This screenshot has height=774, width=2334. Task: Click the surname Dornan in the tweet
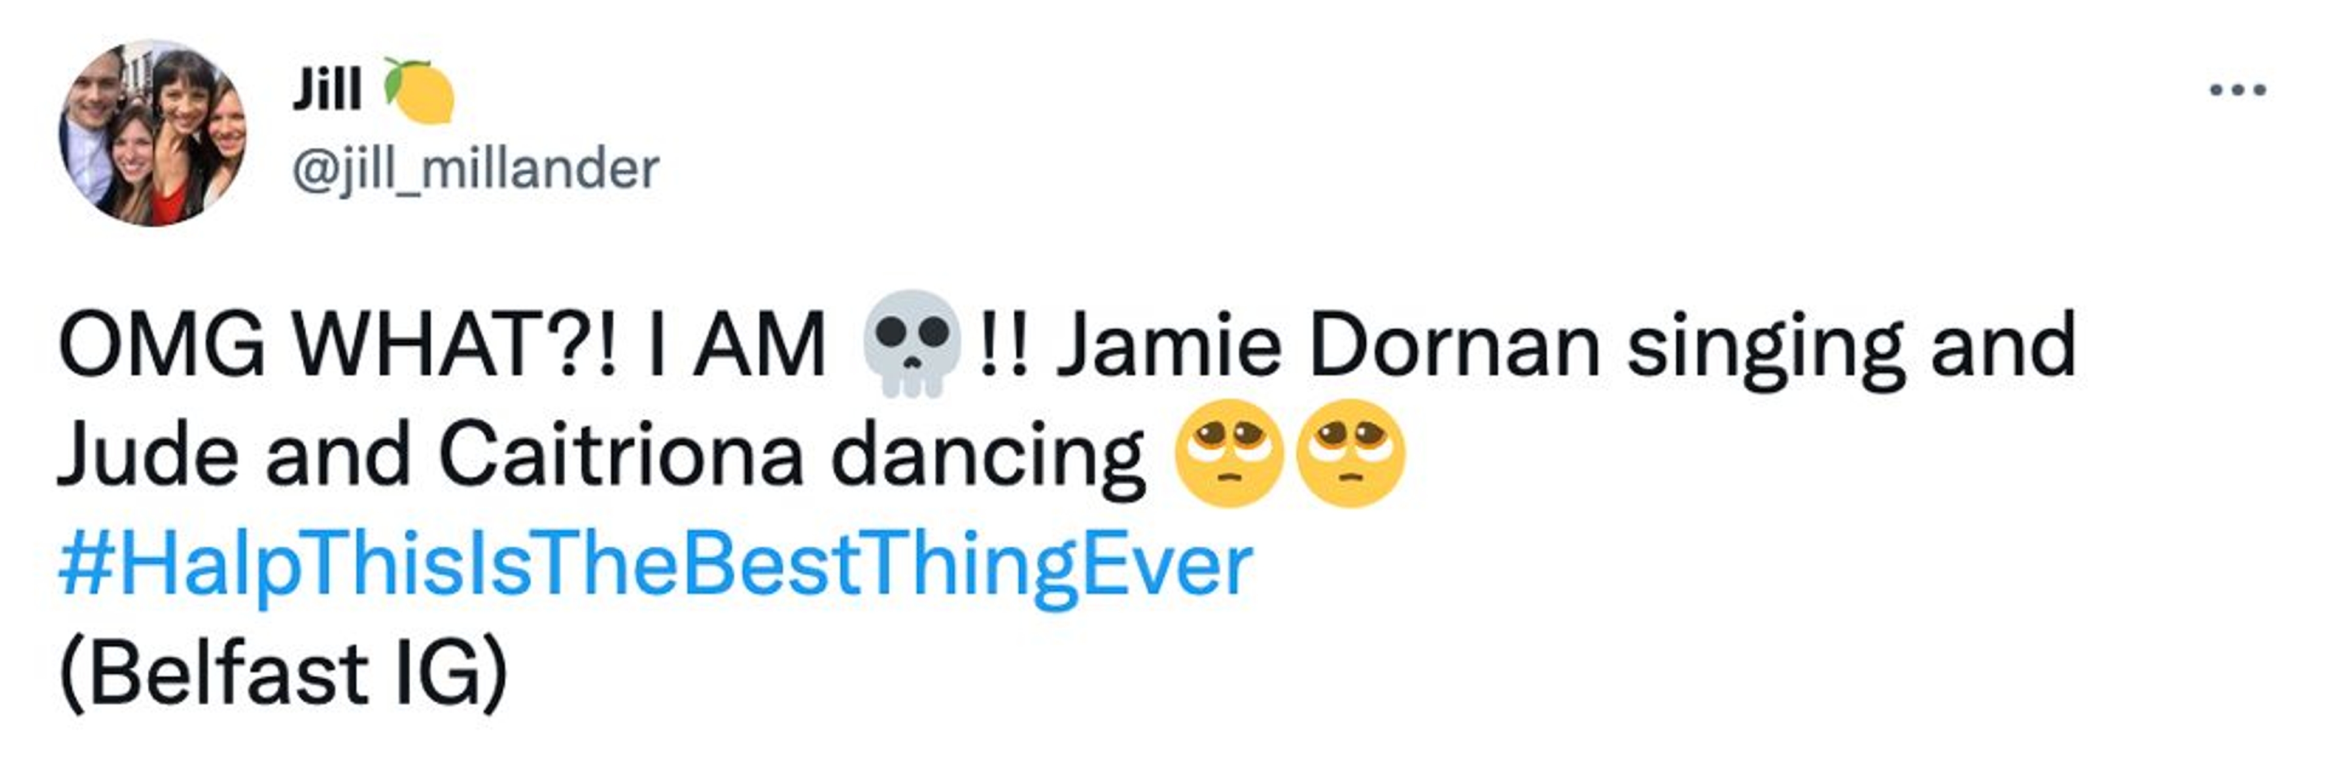[1453, 345]
